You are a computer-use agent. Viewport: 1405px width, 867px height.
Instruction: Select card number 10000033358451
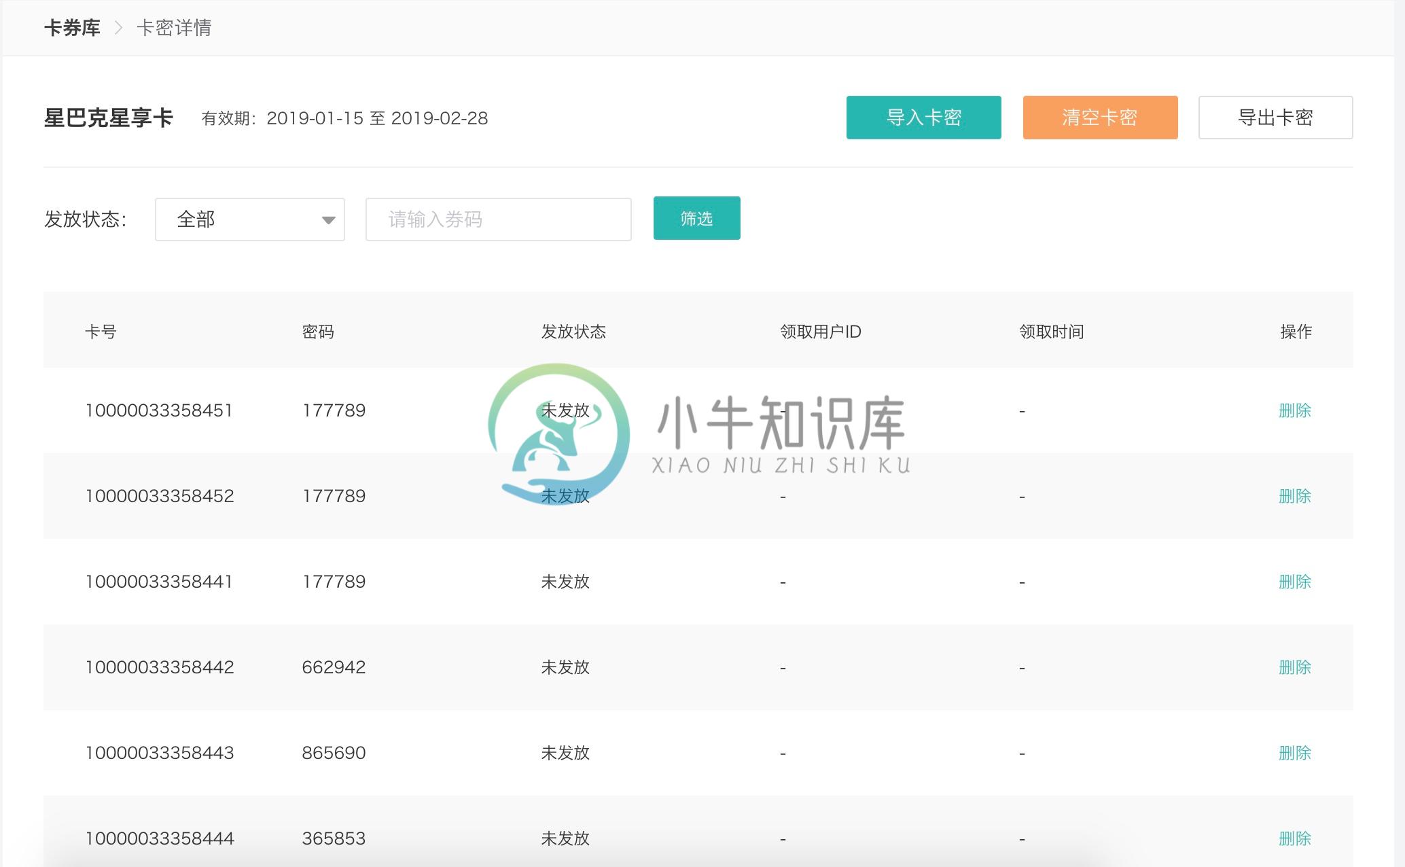pos(159,410)
